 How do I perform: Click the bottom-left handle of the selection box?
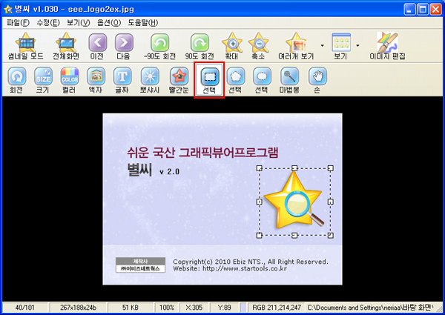point(259,236)
